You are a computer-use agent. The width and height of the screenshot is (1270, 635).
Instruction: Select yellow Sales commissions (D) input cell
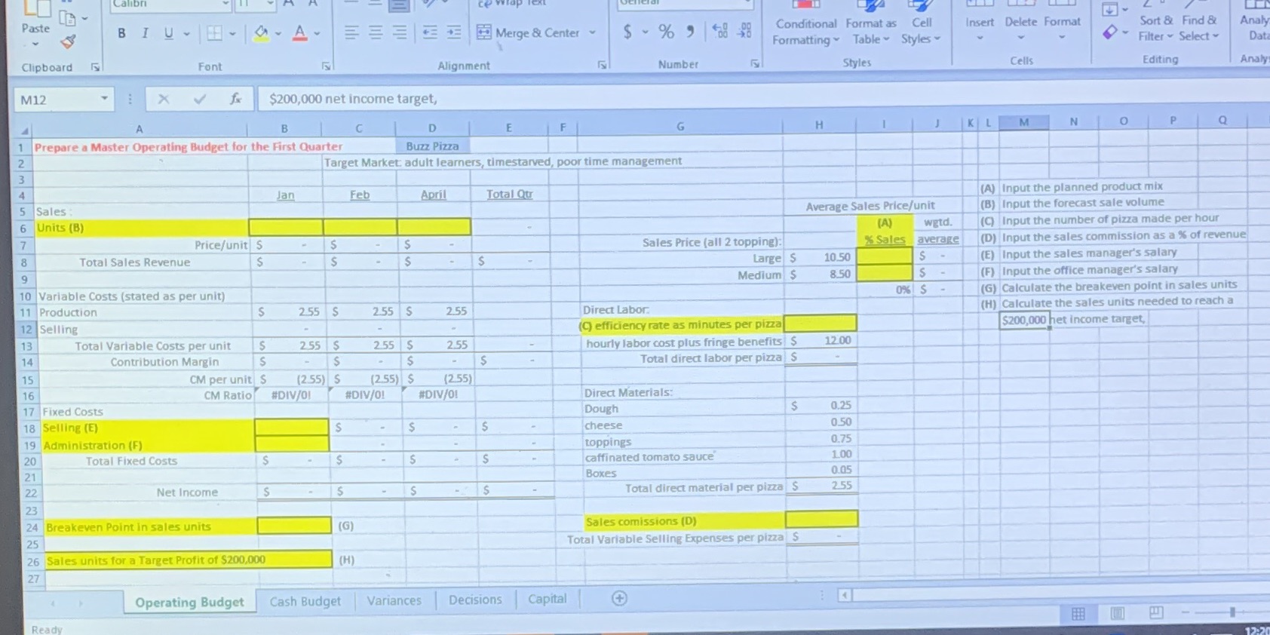(821, 520)
